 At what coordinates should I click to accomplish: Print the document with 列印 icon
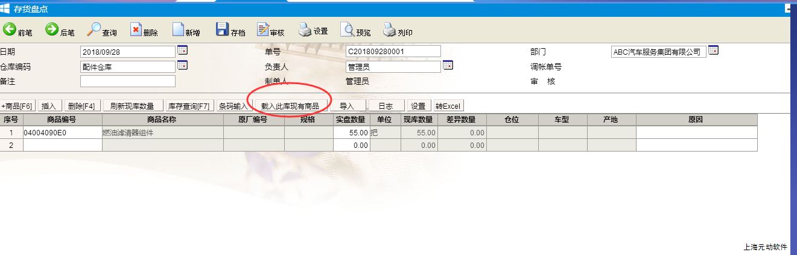click(390, 29)
